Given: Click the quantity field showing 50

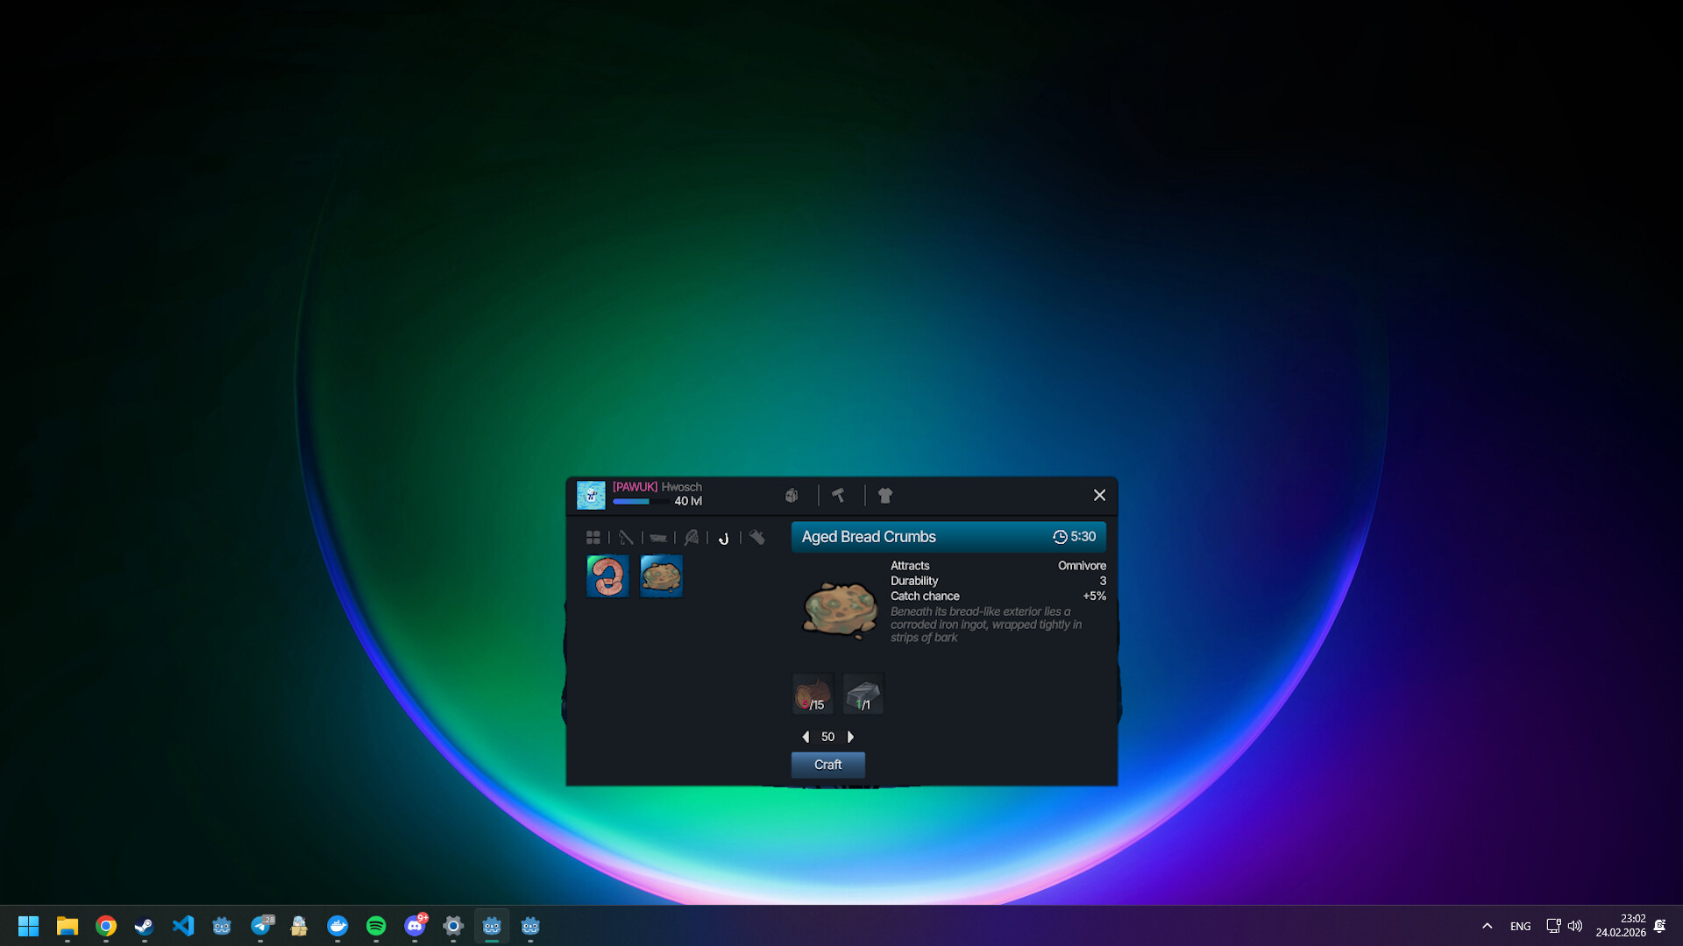Looking at the screenshot, I should [x=828, y=737].
